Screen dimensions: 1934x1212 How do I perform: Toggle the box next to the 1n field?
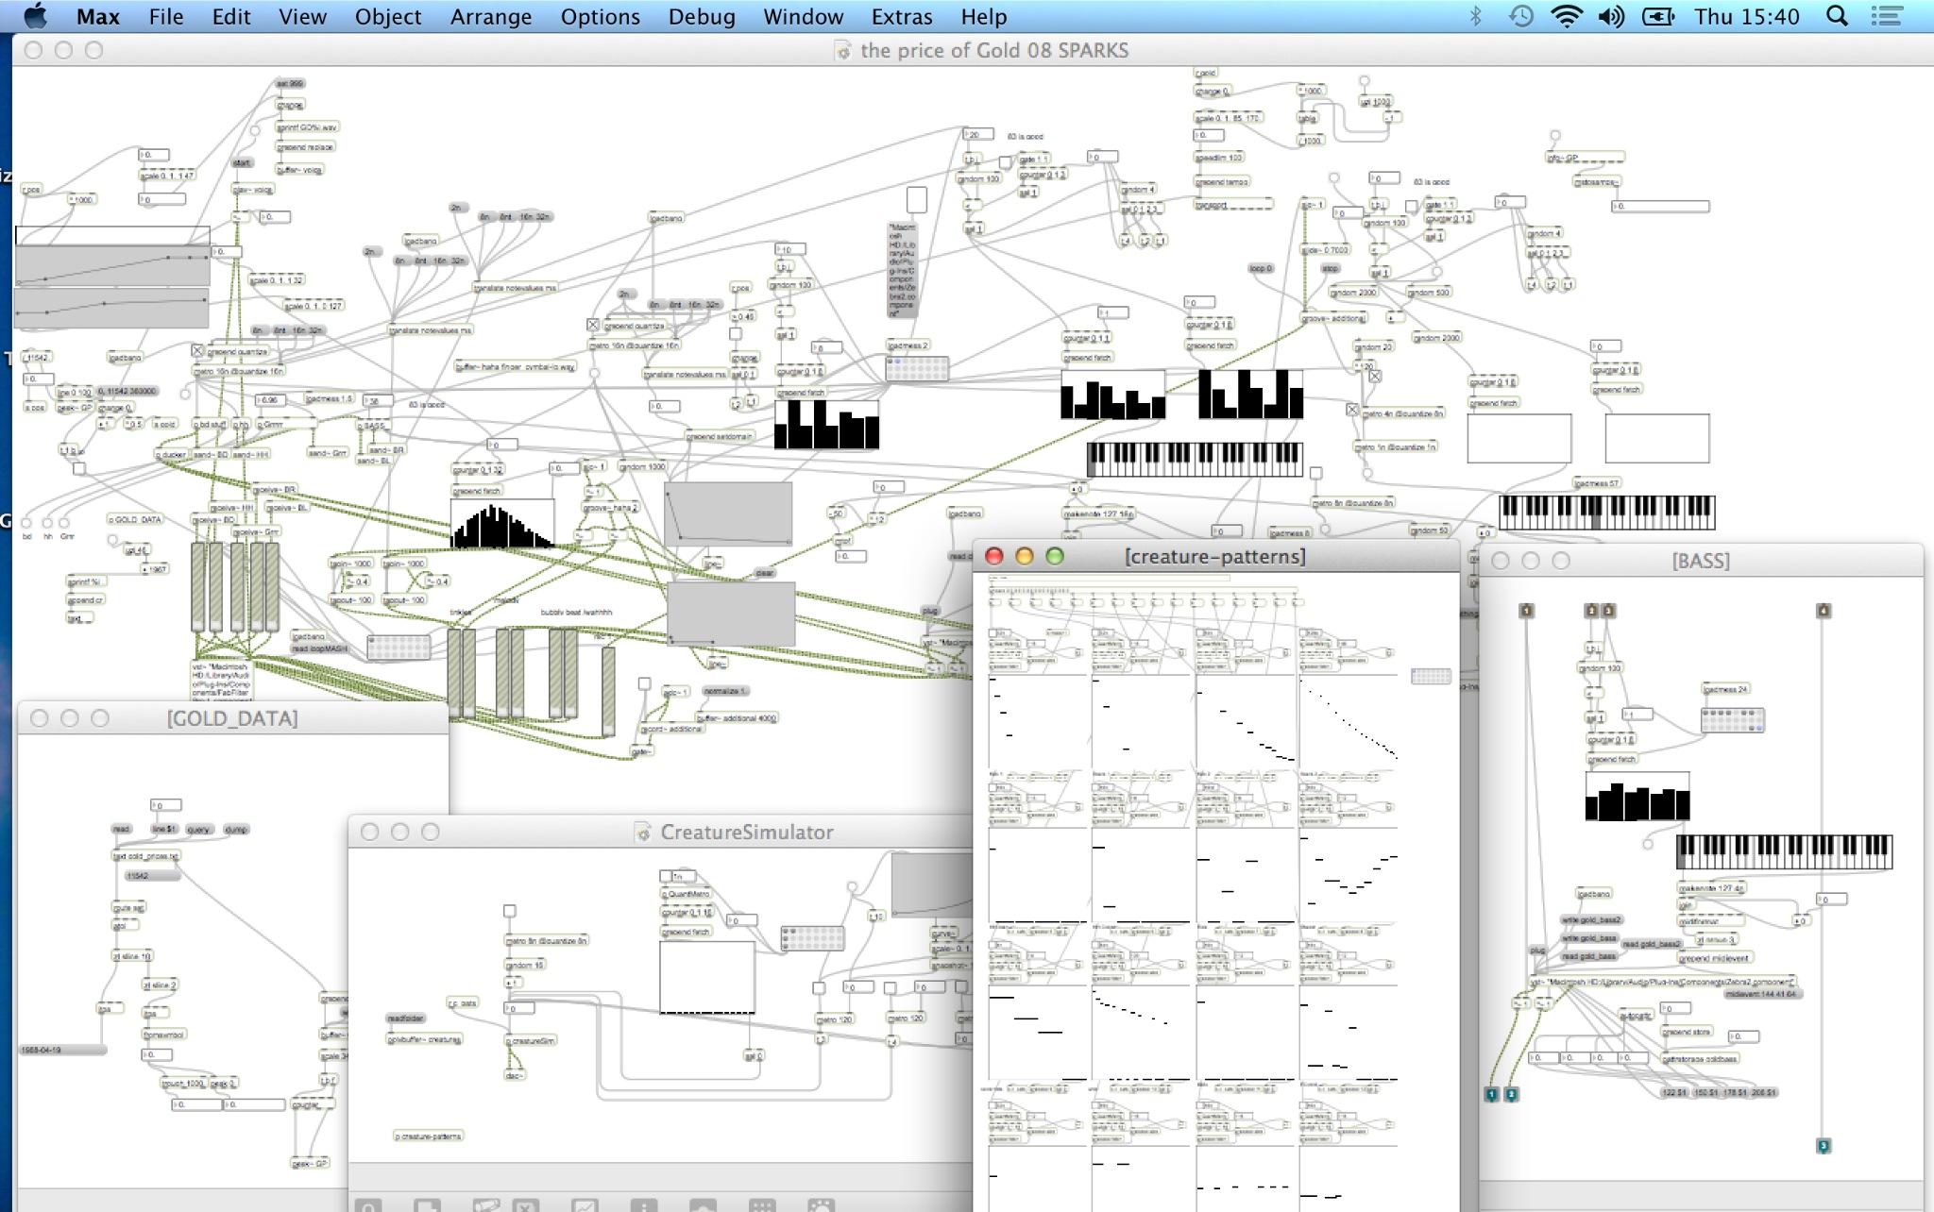tap(666, 876)
